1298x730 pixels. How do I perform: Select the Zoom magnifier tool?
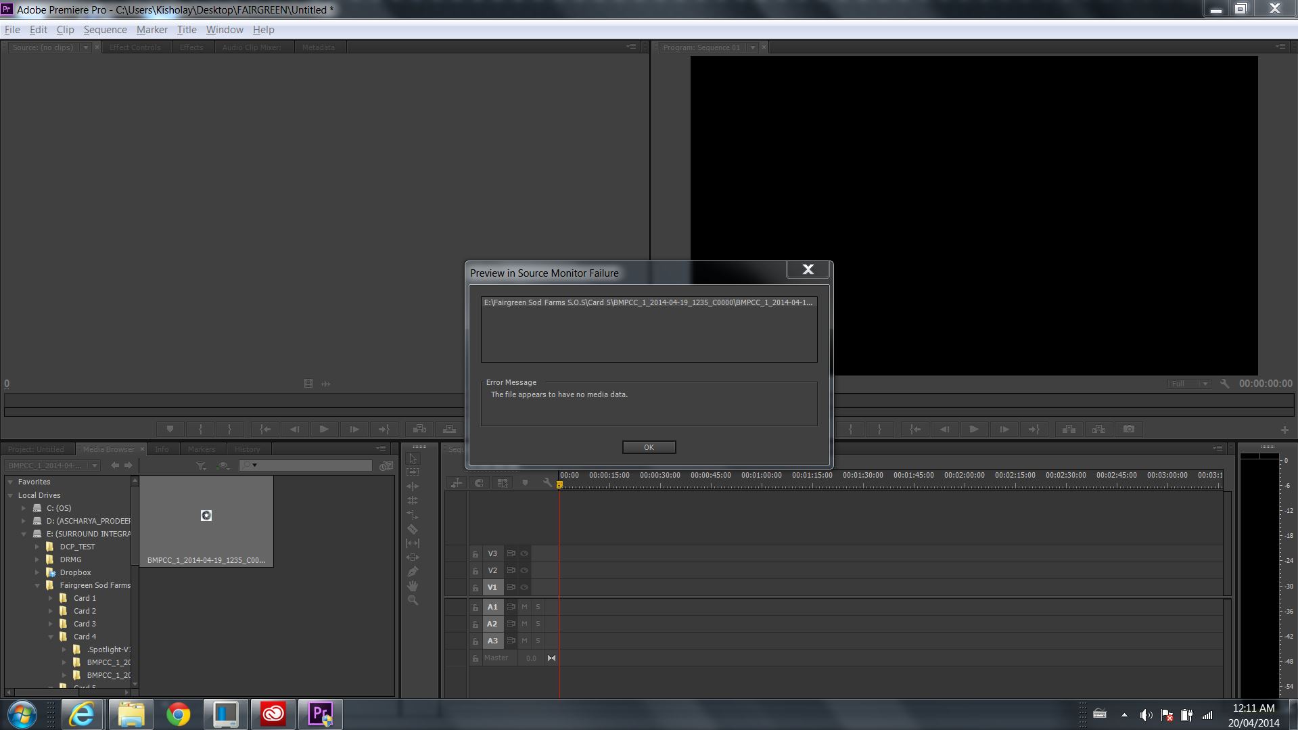click(x=413, y=600)
